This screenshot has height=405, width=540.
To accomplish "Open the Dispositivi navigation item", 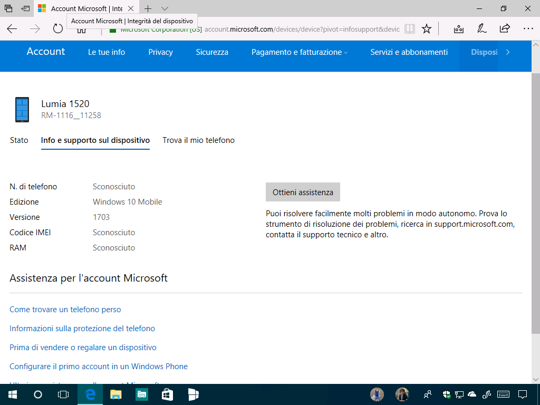I will (484, 52).
